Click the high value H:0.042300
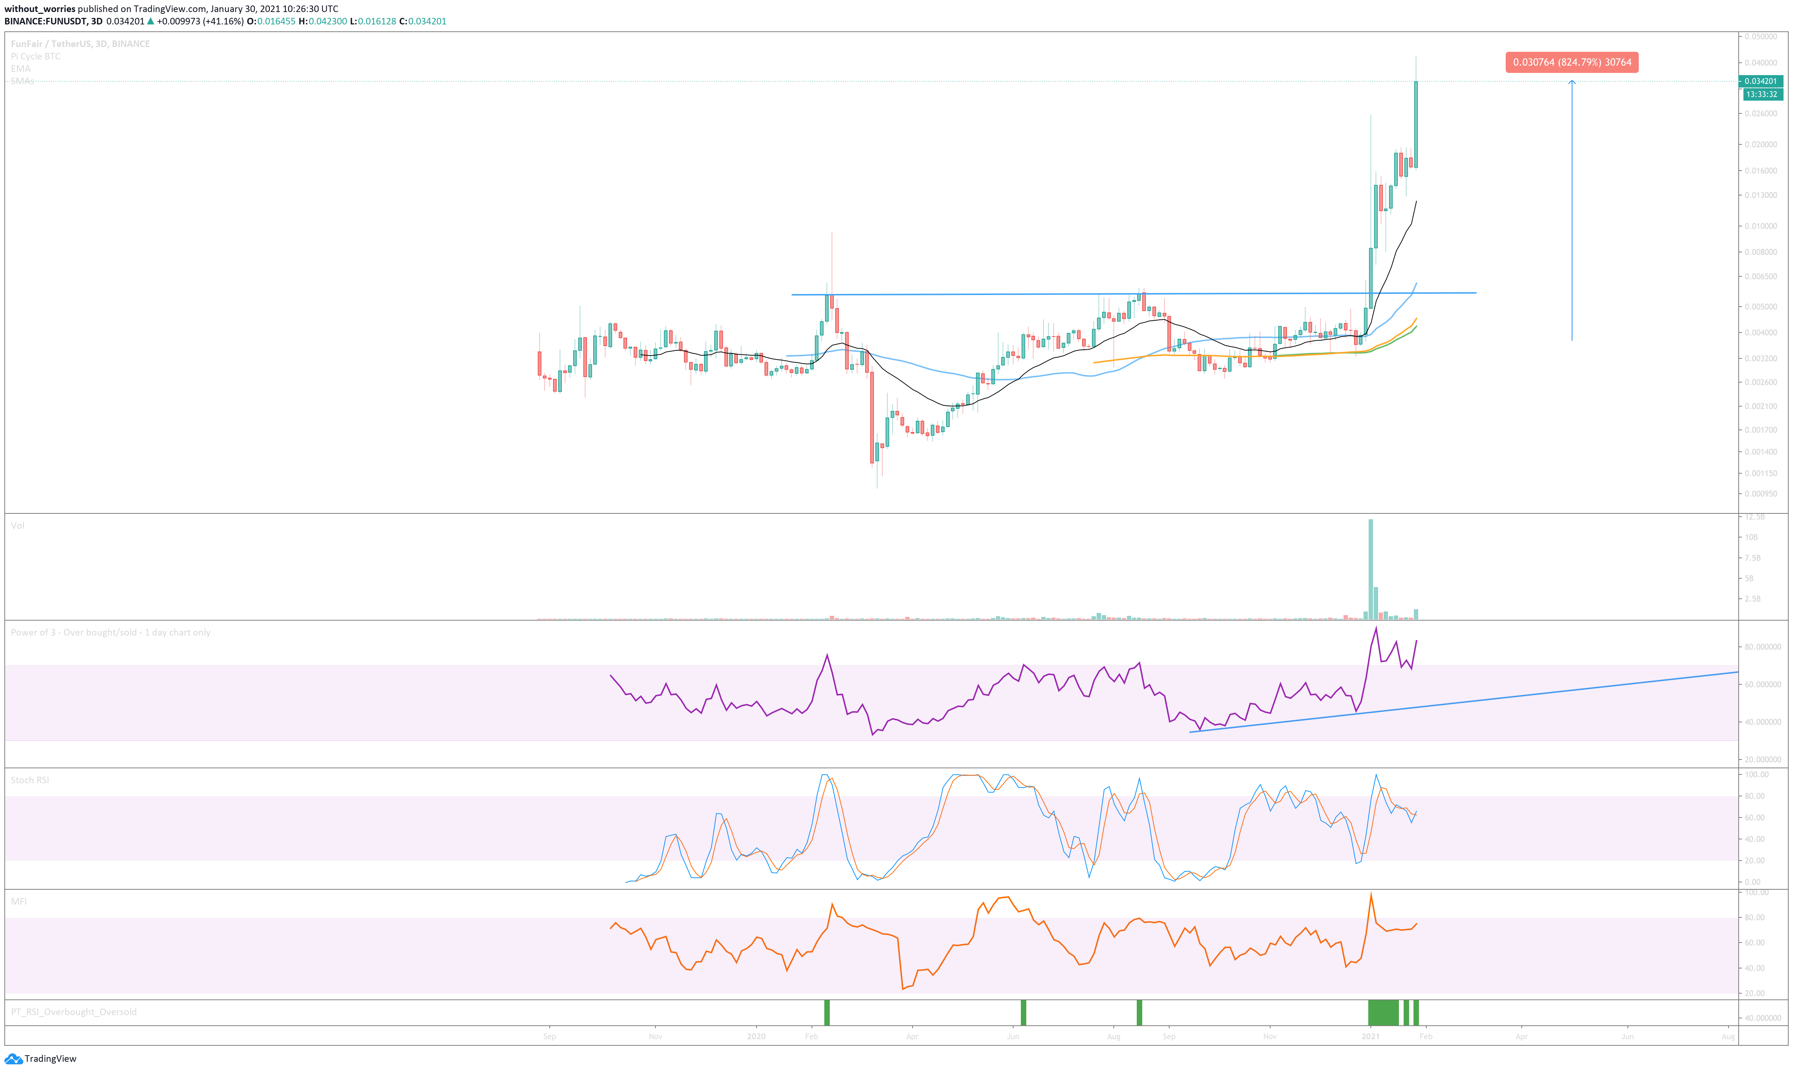The width and height of the screenshot is (1793, 1072). pos(323,21)
